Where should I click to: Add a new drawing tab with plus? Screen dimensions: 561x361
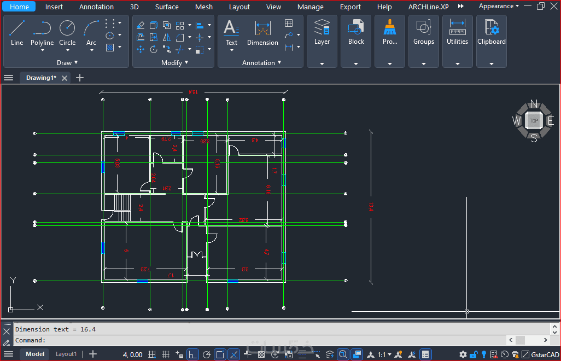coord(80,78)
